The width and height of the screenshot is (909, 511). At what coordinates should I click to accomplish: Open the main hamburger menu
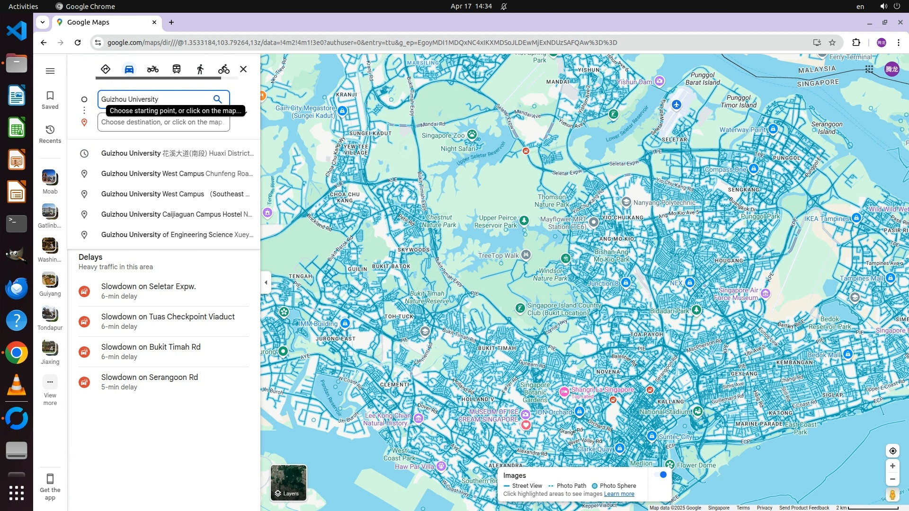pyautogui.click(x=50, y=71)
